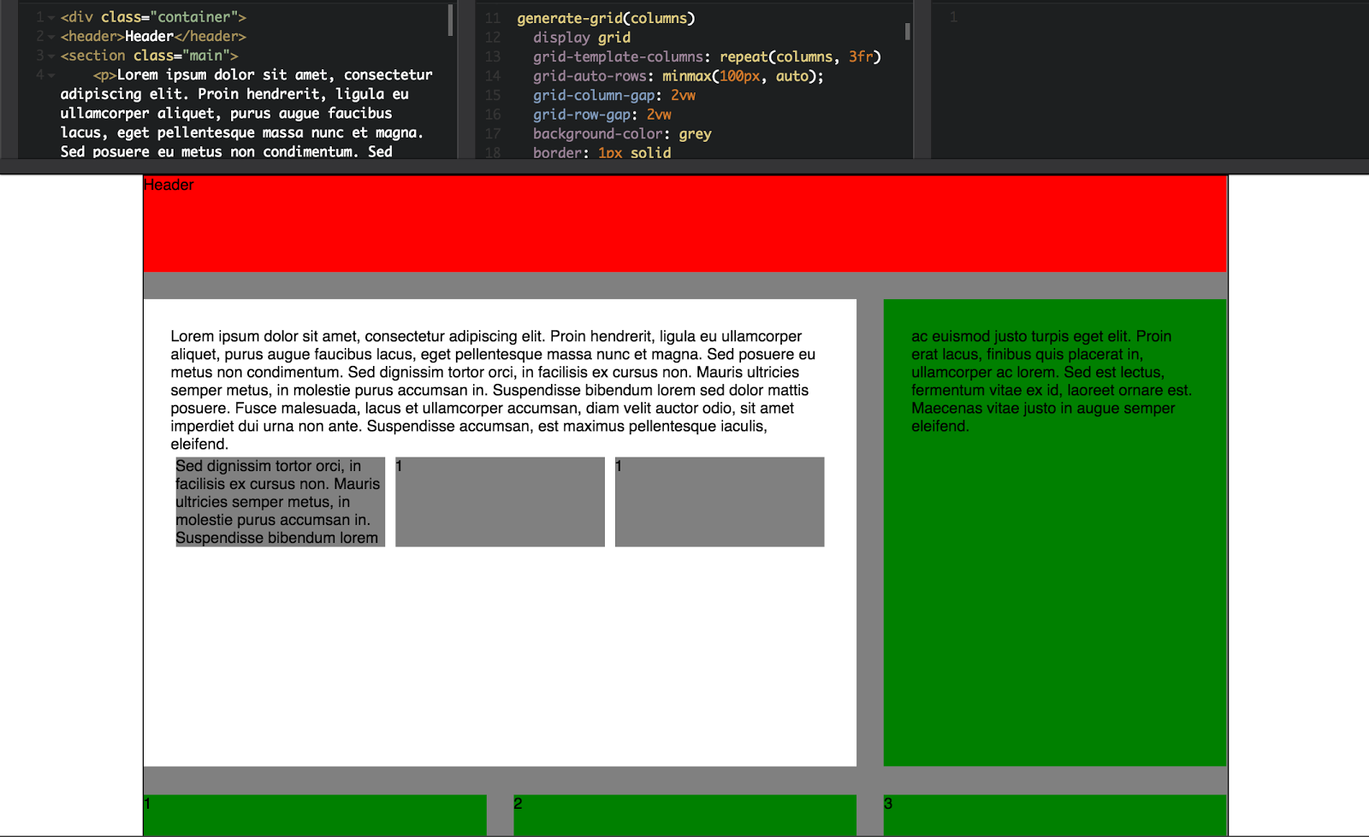Click the 'grid-template-columns' CSS line
1369x837 pixels.
707,56
